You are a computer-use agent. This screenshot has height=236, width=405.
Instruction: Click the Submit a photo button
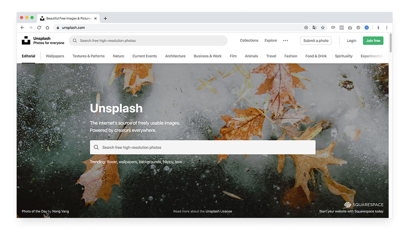tap(315, 40)
